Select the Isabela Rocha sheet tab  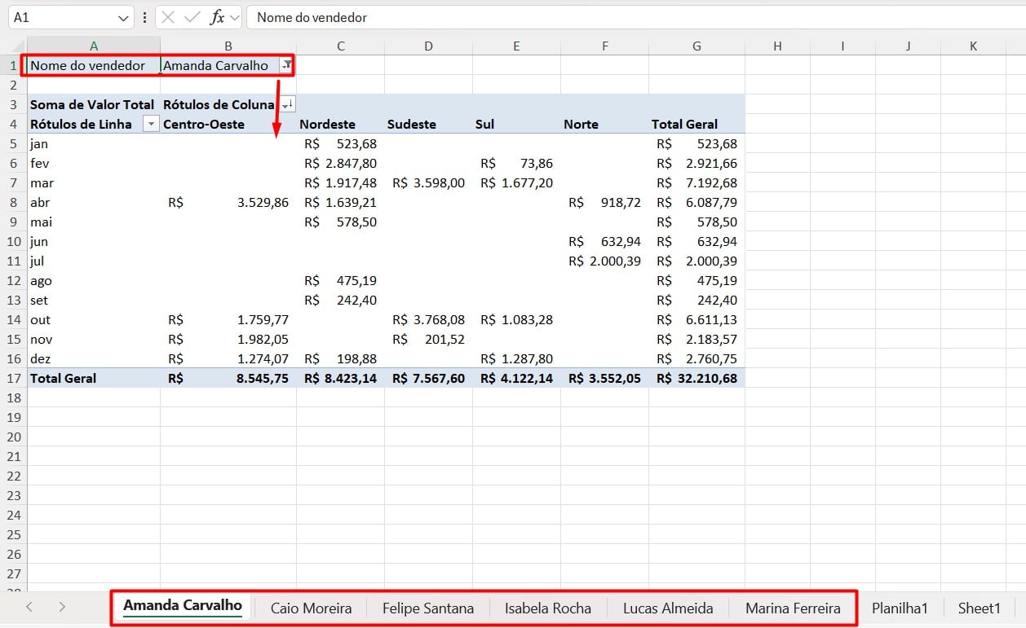[x=547, y=608]
